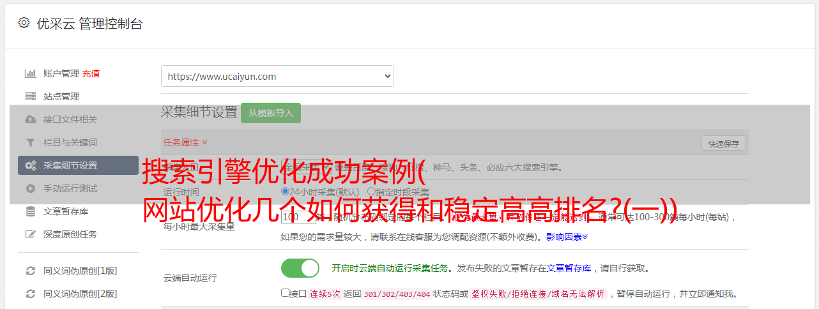Open the site URL dropdown
This screenshot has width=819, height=309.
coord(277,76)
